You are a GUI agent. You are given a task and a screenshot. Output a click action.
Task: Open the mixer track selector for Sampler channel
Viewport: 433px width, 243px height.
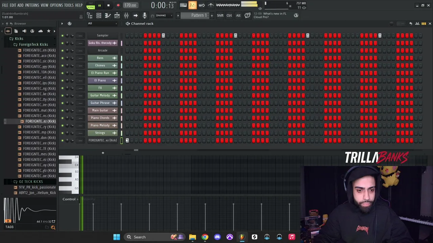coord(81,35)
